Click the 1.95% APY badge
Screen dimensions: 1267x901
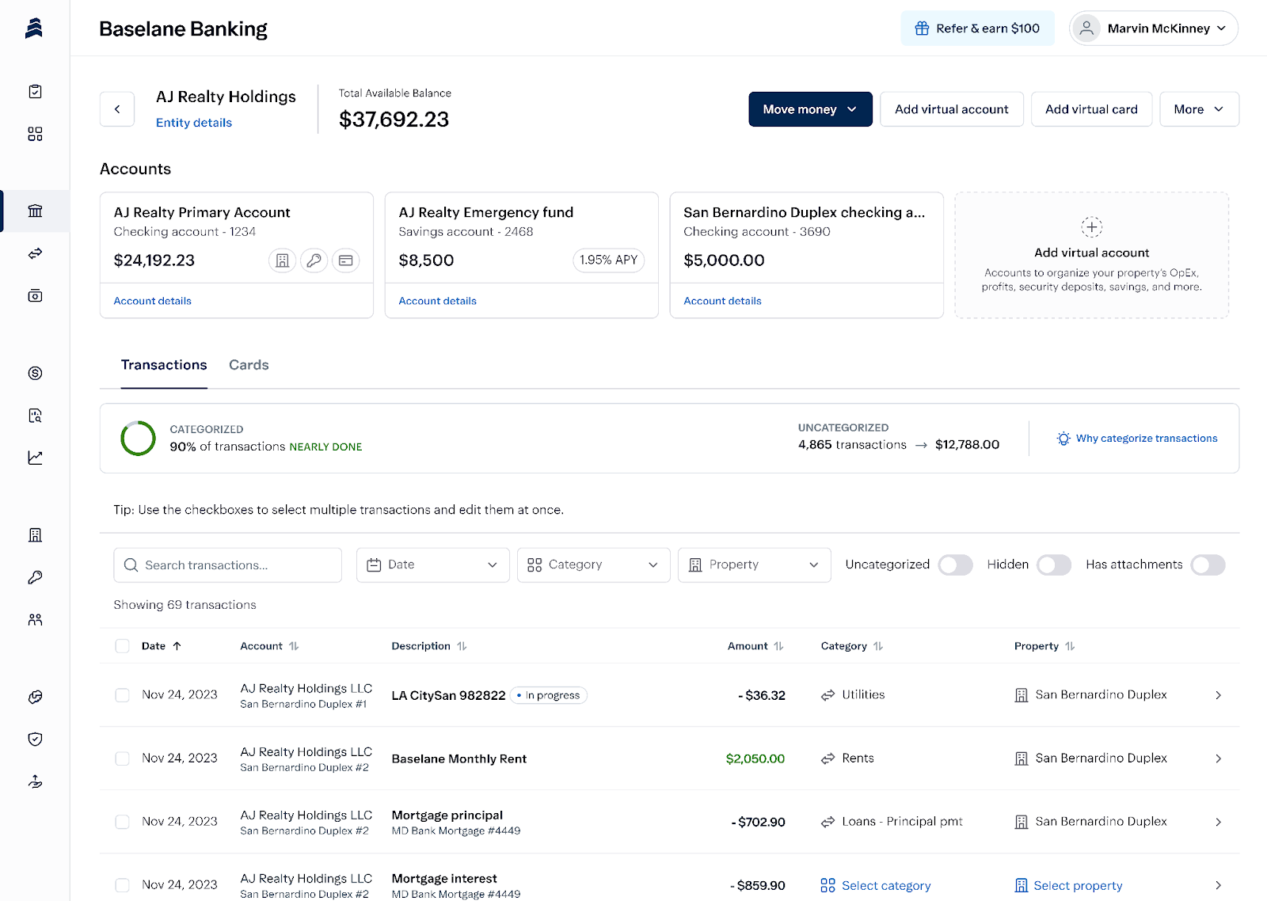[x=608, y=260]
